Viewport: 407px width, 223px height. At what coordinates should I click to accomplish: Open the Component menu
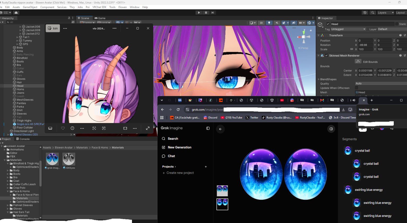tap(47, 7)
